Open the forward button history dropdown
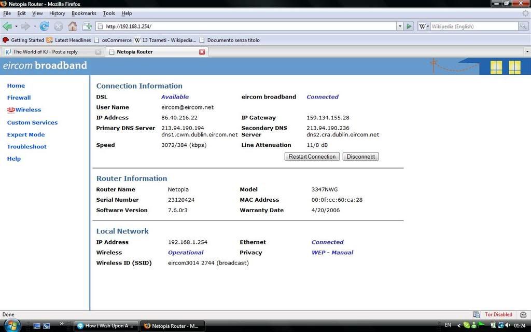Screen dimensions: 531x332 tap(35, 26)
